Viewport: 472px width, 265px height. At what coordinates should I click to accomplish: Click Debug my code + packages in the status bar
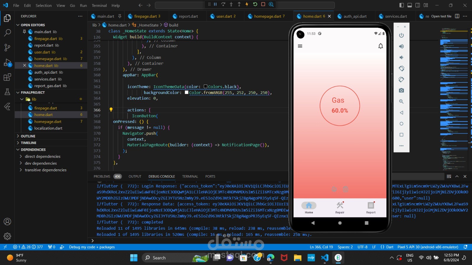[92, 247]
